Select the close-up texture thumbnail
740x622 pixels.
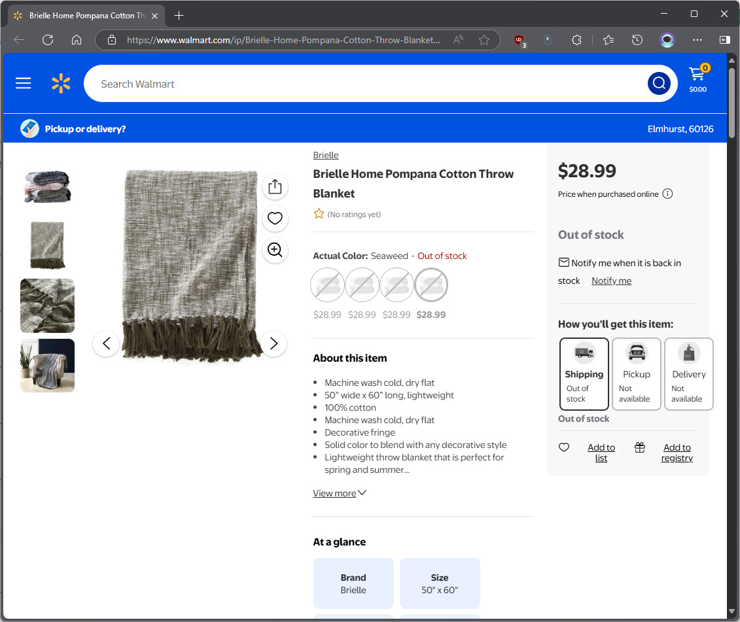point(47,305)
